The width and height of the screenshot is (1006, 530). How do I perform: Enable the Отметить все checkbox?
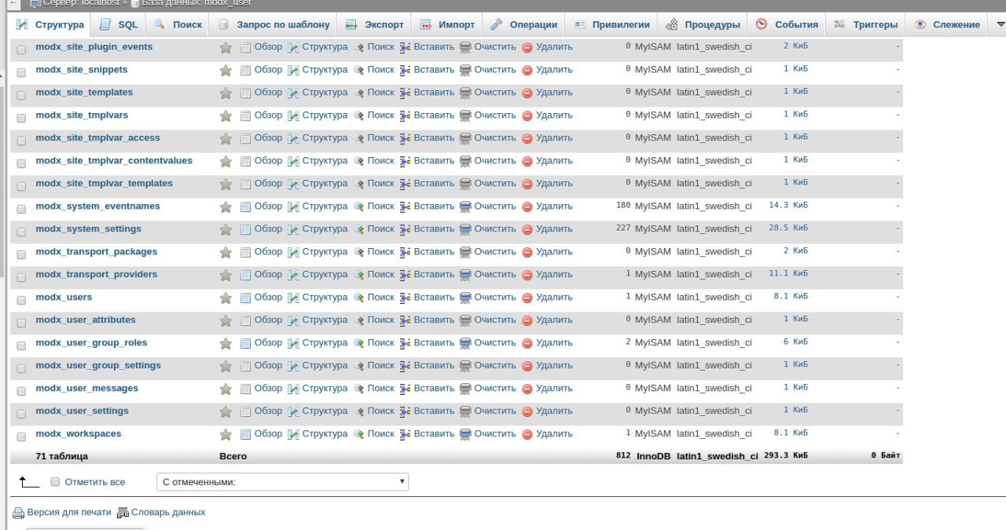(55, 482)
